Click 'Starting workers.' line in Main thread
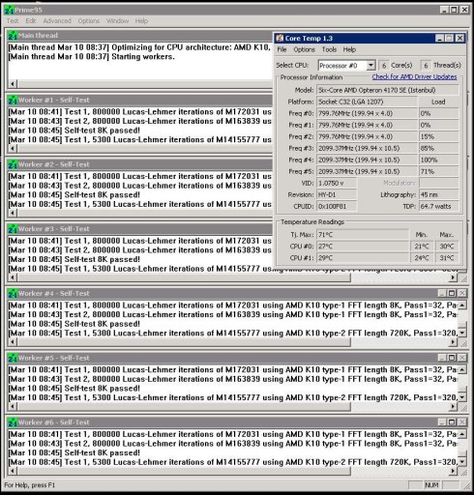The height and width of the screenshot is (495, 474). [x=92, y=57]
